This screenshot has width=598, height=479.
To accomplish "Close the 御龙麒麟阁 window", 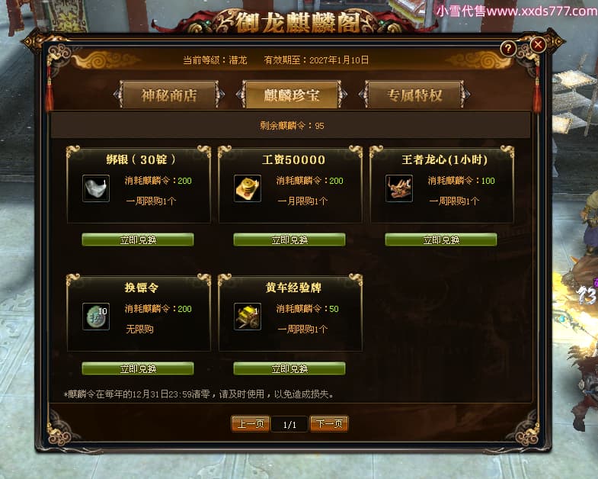I will pos(538,45).
